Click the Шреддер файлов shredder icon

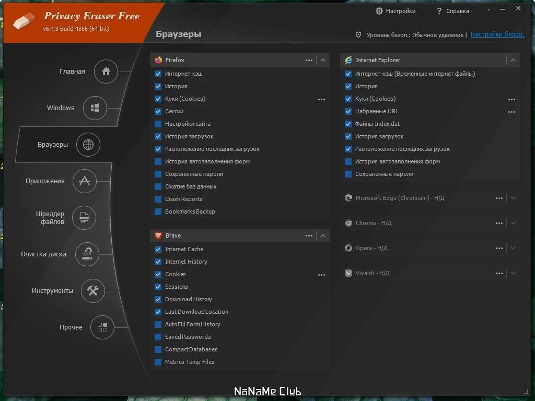click(x=84, y=218)
